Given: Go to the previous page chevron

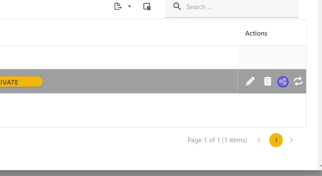Looking at the screenshot, I should coord(259,140).
